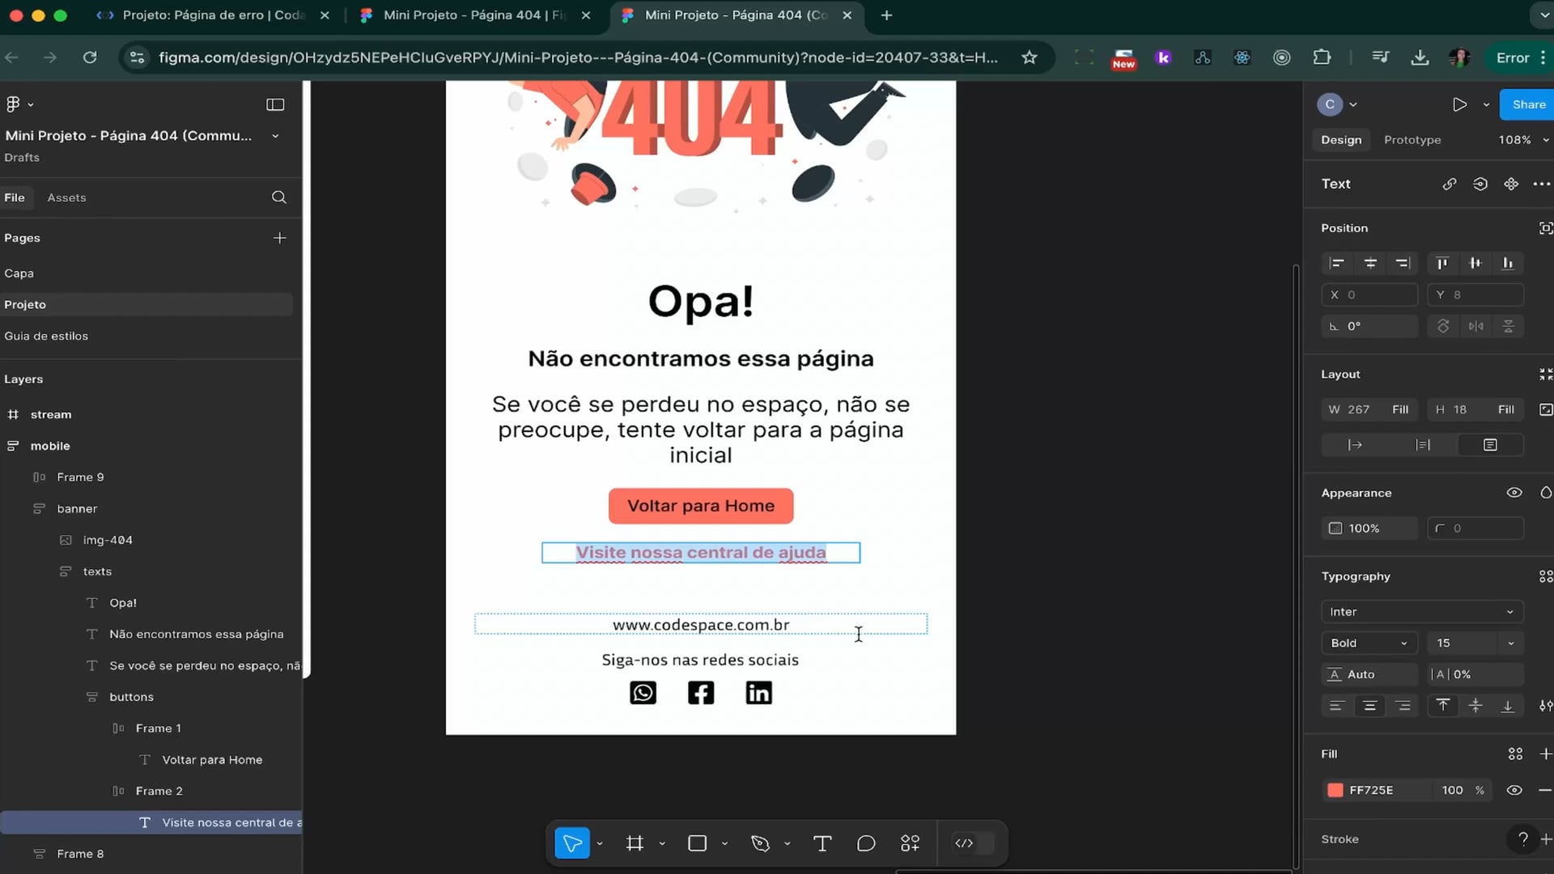Open the Guia de estilos page
This screenshot has width=1554, height=874.
[46, 336]
